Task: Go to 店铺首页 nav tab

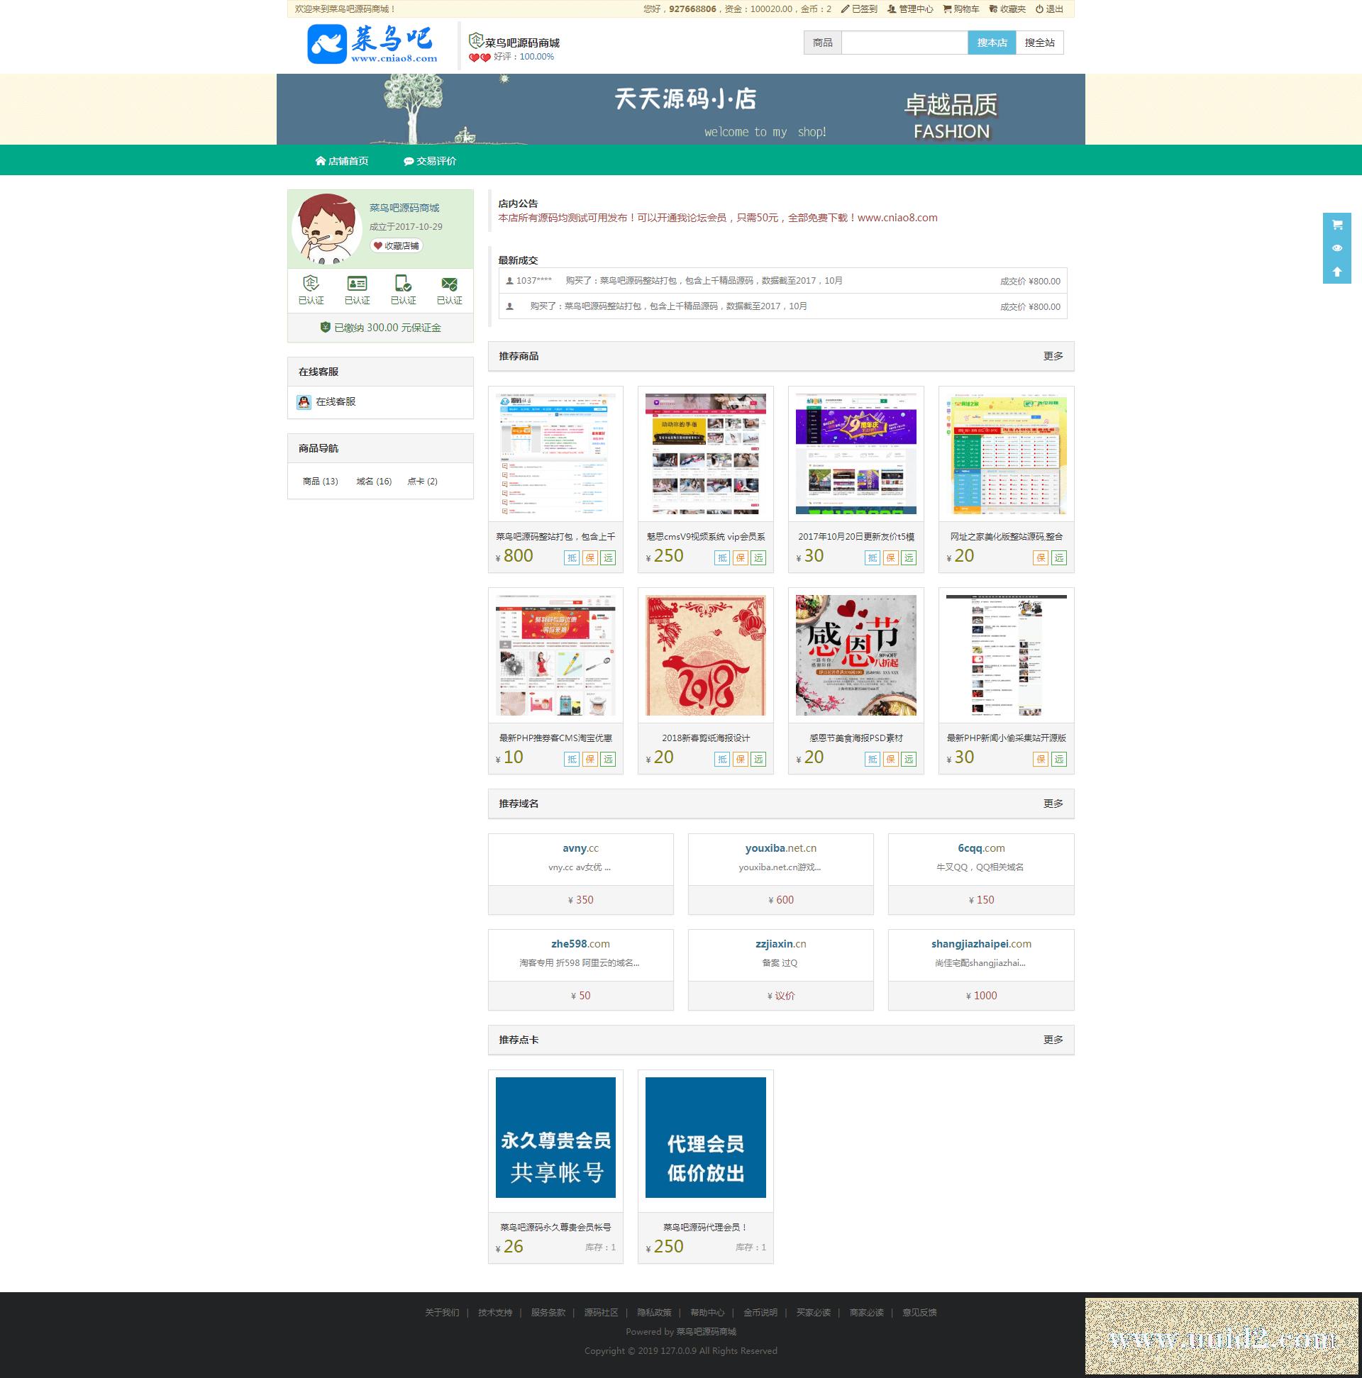Action: click(x=342, y=161)
